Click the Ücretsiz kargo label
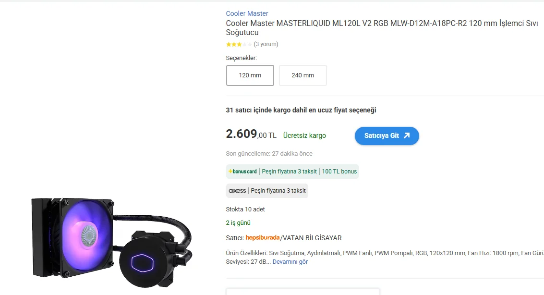This screenshot has height=295, width=544. 304,135
